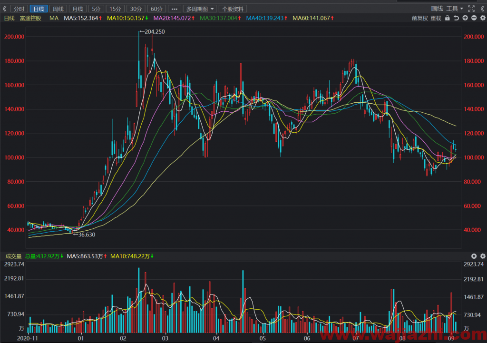
Task: Open 个股资料 stock info
Action: pyautogui.click(x=233, y=9)
